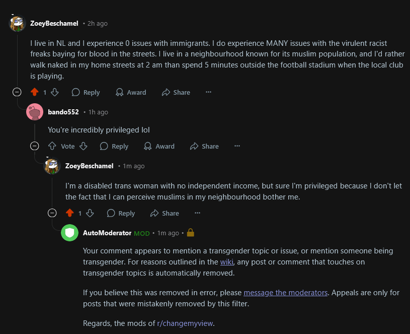Viewport: 410px width, 334px height.
Task: Open bando552's profile avatar
Action: click(x=34, y=112)
